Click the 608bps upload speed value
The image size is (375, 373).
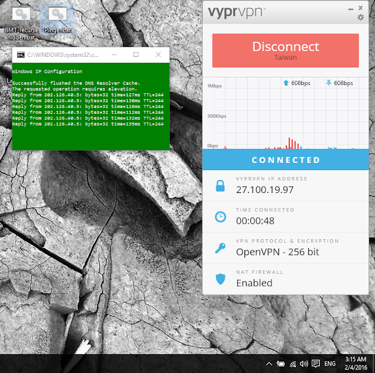point(301,83)
